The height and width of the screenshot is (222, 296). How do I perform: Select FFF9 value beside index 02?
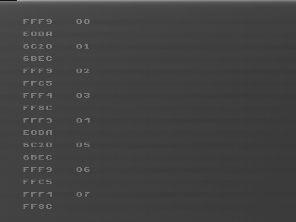tap(37, 71)
